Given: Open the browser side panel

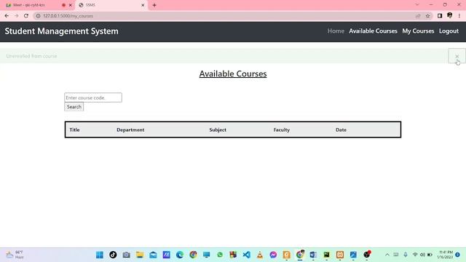Looking at the screenshot, I should tap(440, 16).
